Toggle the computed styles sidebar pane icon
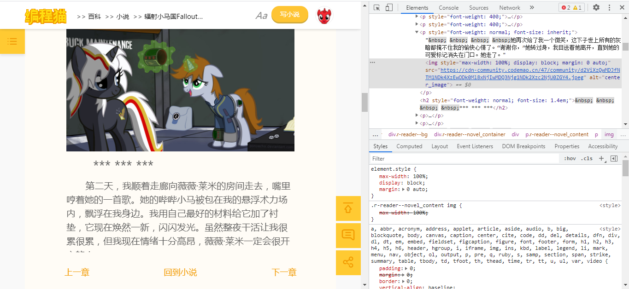This screenshot has width=629, height=289. coord(614,158)
